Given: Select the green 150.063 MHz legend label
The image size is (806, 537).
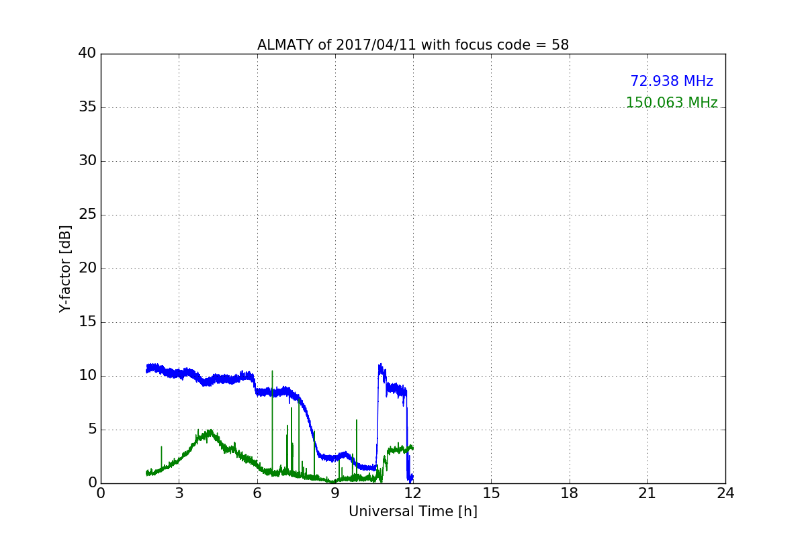Looking at the screenshot, I should (x=672, y=103).
